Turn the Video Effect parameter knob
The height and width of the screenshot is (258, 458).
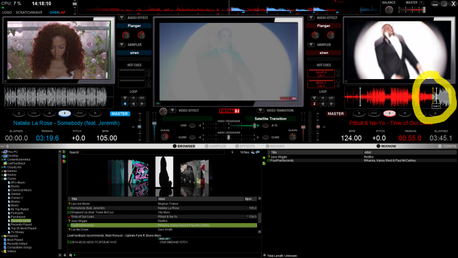pos(163,111)
